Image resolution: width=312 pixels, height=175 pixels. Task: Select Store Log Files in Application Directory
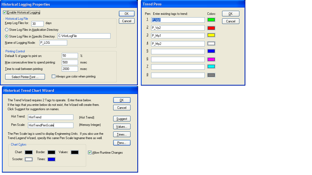[7, 30]
